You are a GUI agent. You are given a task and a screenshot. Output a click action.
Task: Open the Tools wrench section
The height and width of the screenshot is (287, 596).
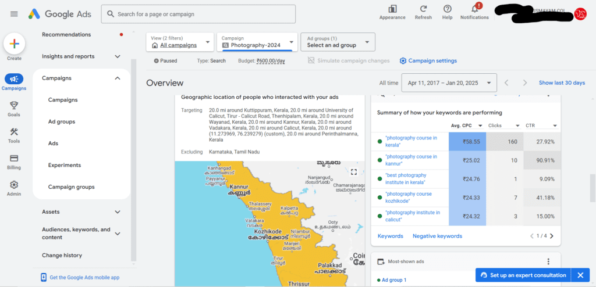coord(14,135)
